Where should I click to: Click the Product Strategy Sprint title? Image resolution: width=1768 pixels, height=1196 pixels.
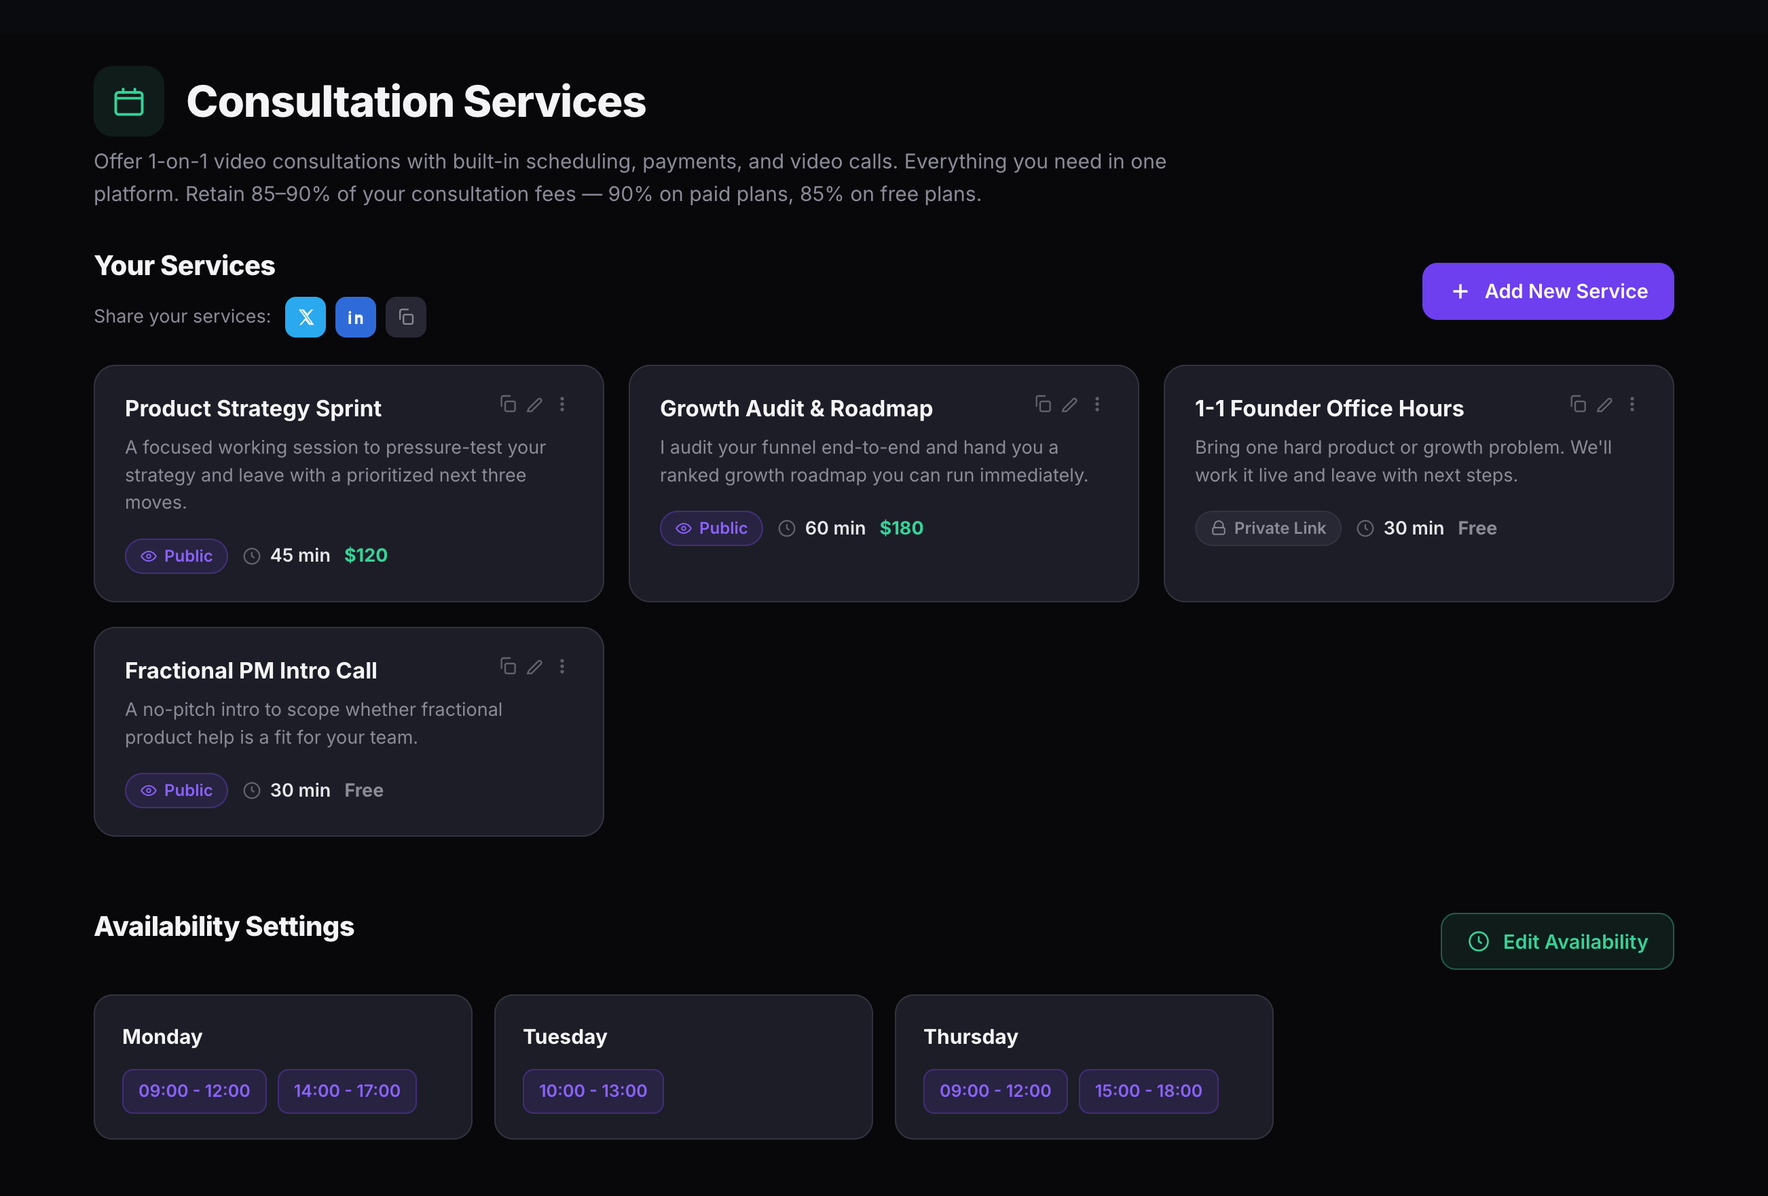(253, 409)
